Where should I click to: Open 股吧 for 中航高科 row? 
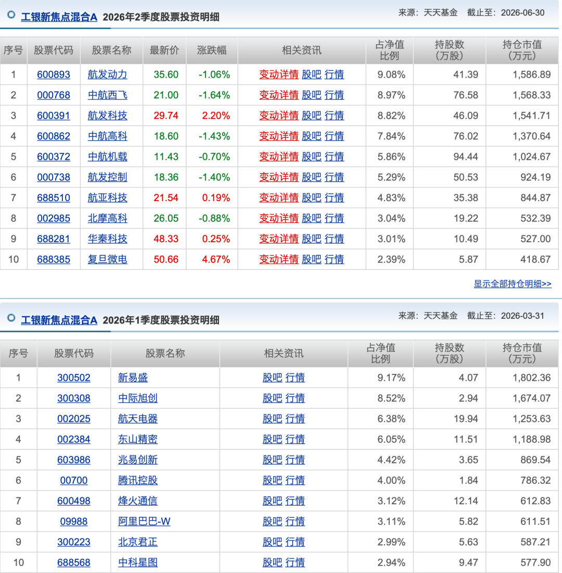coord(312,136)
